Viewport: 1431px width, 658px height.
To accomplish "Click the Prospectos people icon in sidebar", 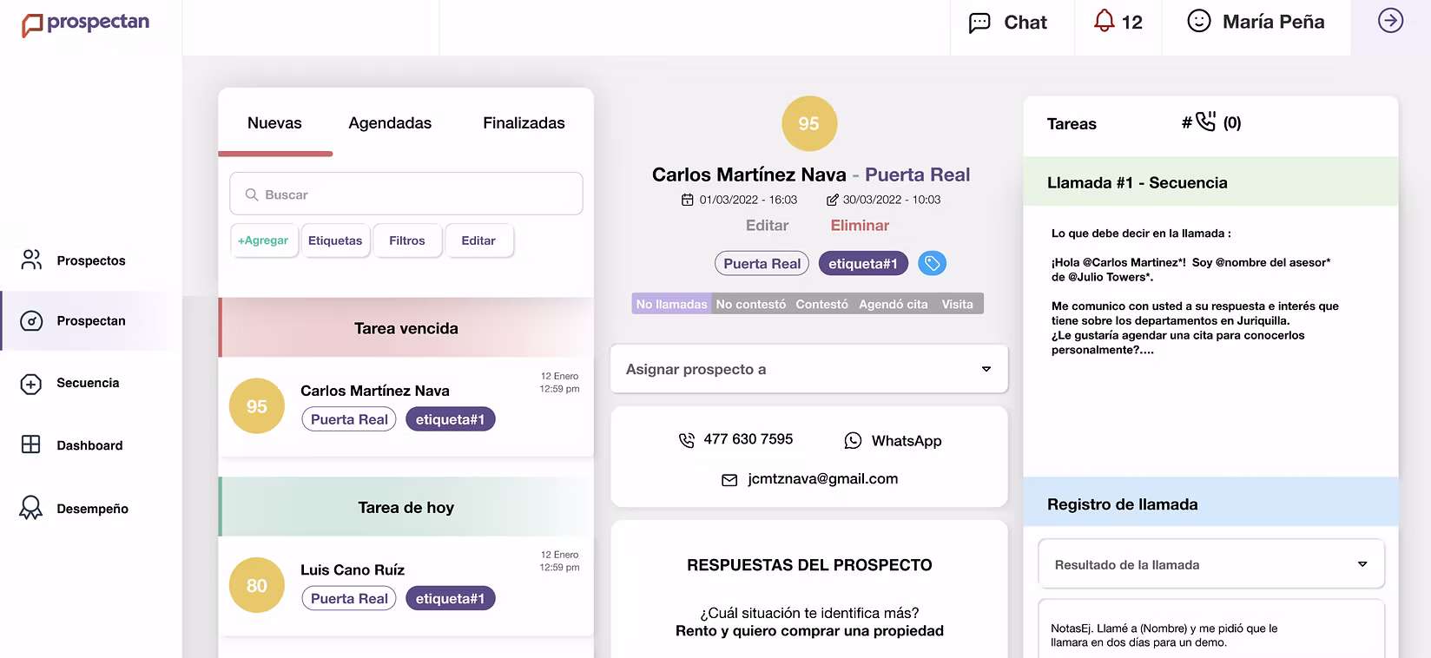I will tap(31, 260).
